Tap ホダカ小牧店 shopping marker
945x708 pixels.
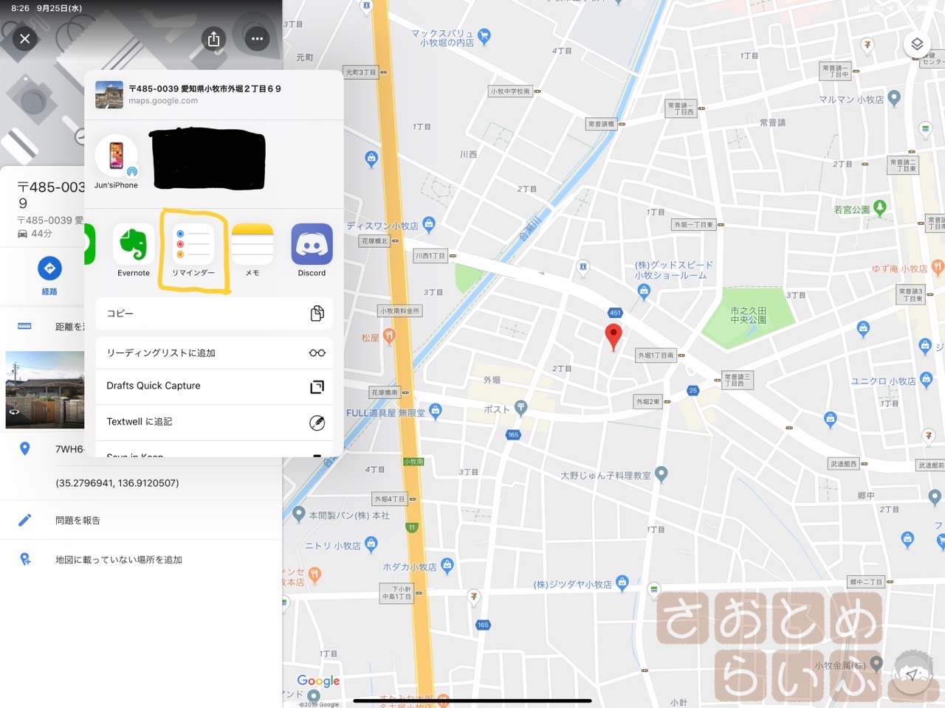pyautogui.click(x=447, y=566)
